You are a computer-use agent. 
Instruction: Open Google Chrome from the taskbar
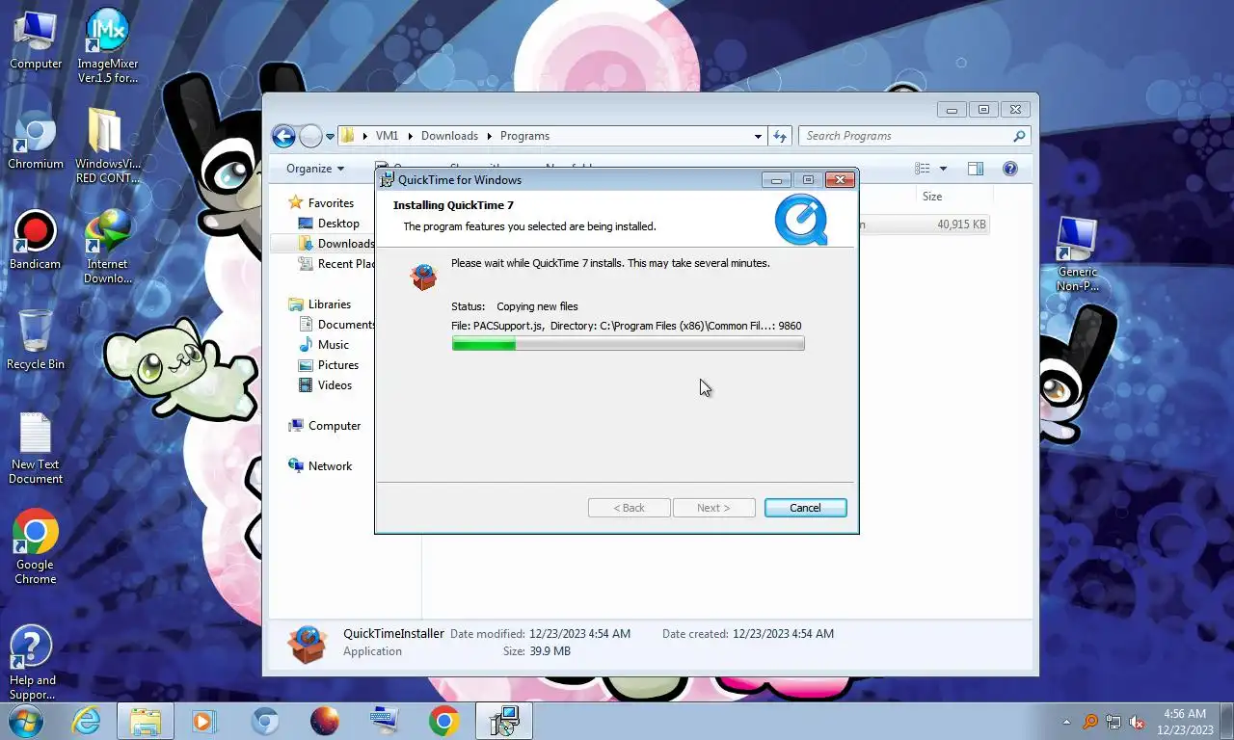click(443, 721)
